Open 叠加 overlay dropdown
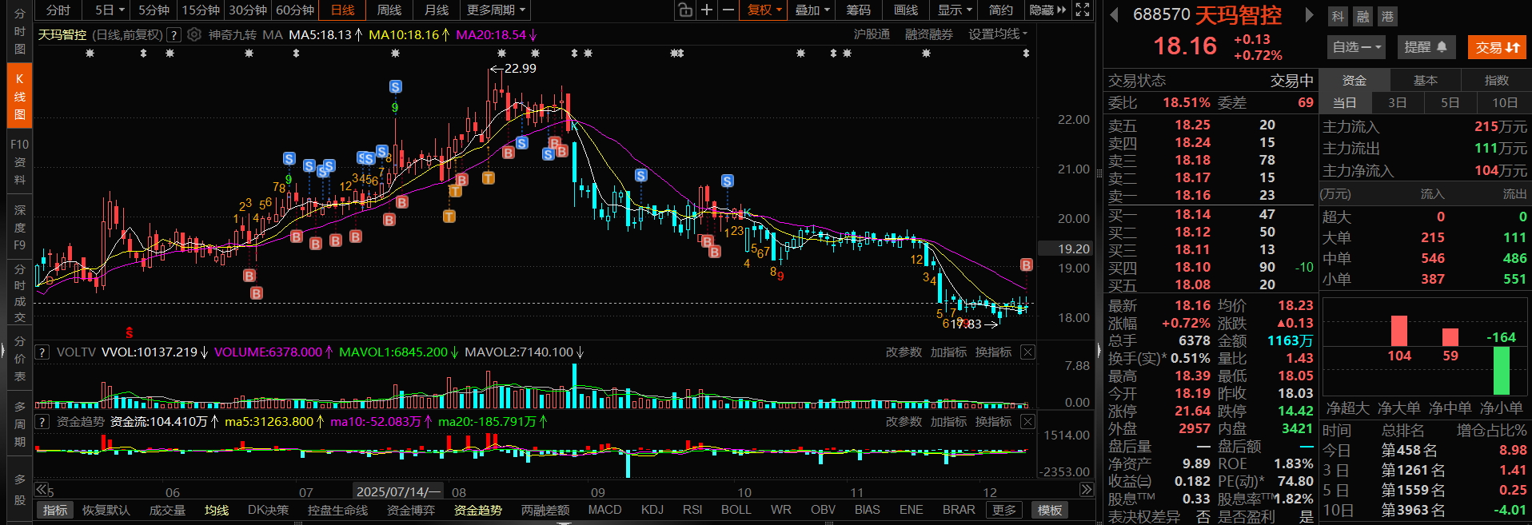The height and width of the screenshot is (525, 1532). point(812,10)
